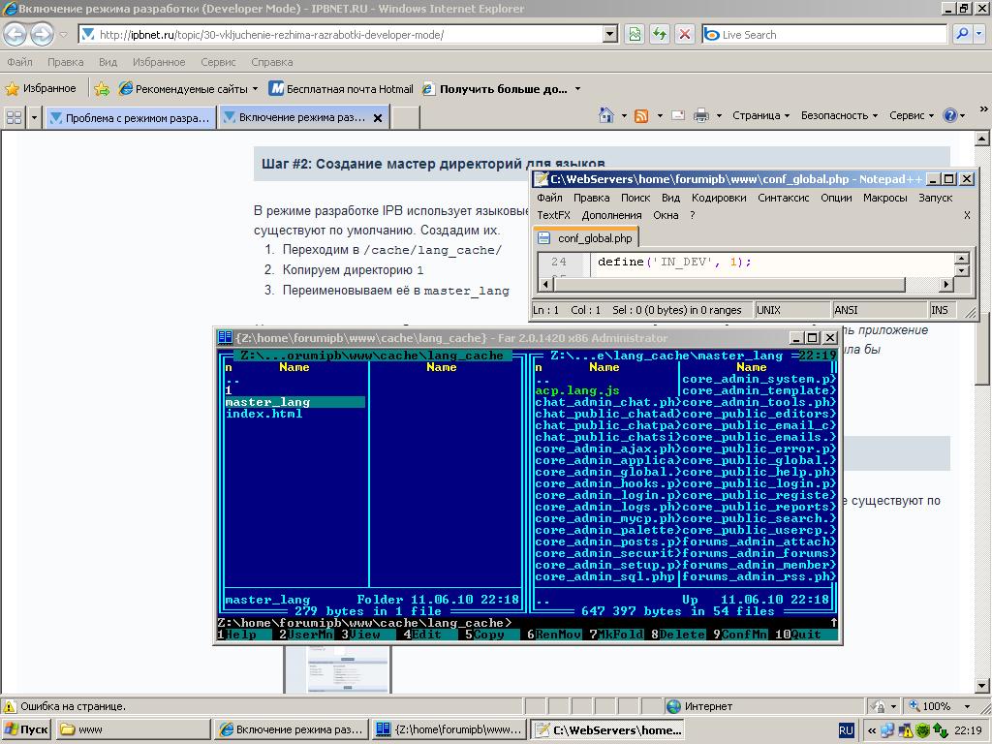Click the Internet zone globe icon
This screenshot has width=992, height=744.
pos(674,706)
